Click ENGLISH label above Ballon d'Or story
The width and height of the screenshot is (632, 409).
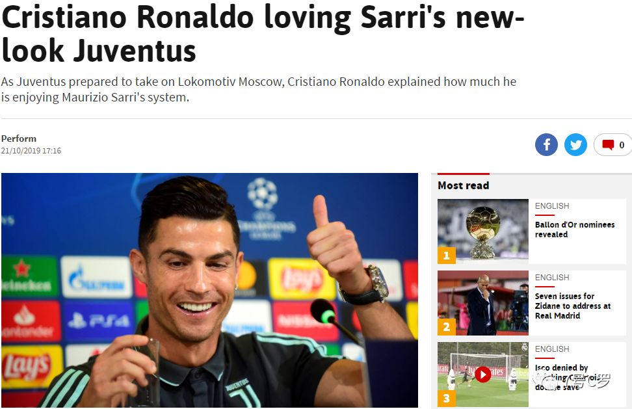pyautogui.click(x=552, y=206)
